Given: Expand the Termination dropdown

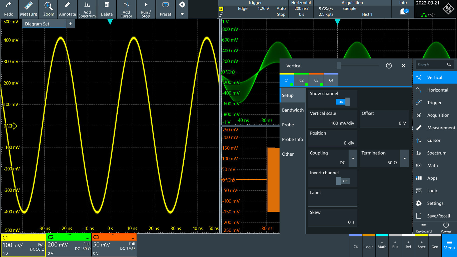Looking at the screenshot, I should 405,159.
